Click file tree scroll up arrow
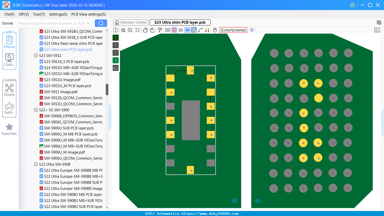Viewport: 384px width, 216px height. (107, 30)
